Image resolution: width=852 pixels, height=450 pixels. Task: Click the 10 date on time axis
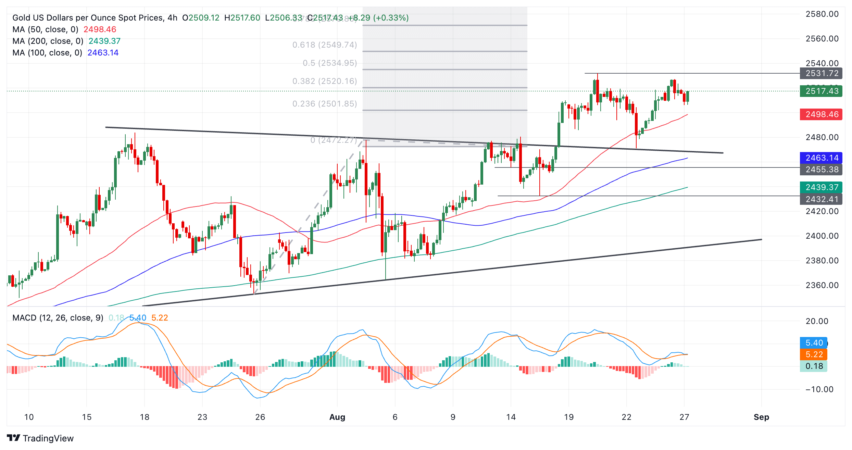(29, 417)
